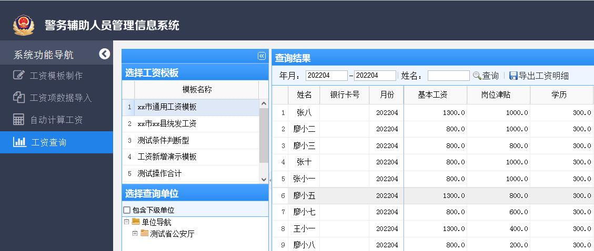Click the magnifier 查询 search icon
The image size is (594, 251).
click(477, 76)
